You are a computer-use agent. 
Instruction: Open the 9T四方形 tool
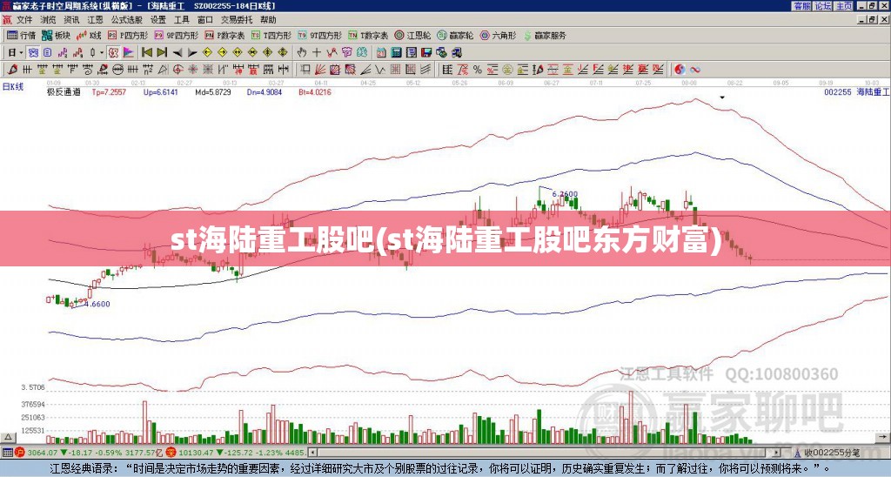pos(319,35)
